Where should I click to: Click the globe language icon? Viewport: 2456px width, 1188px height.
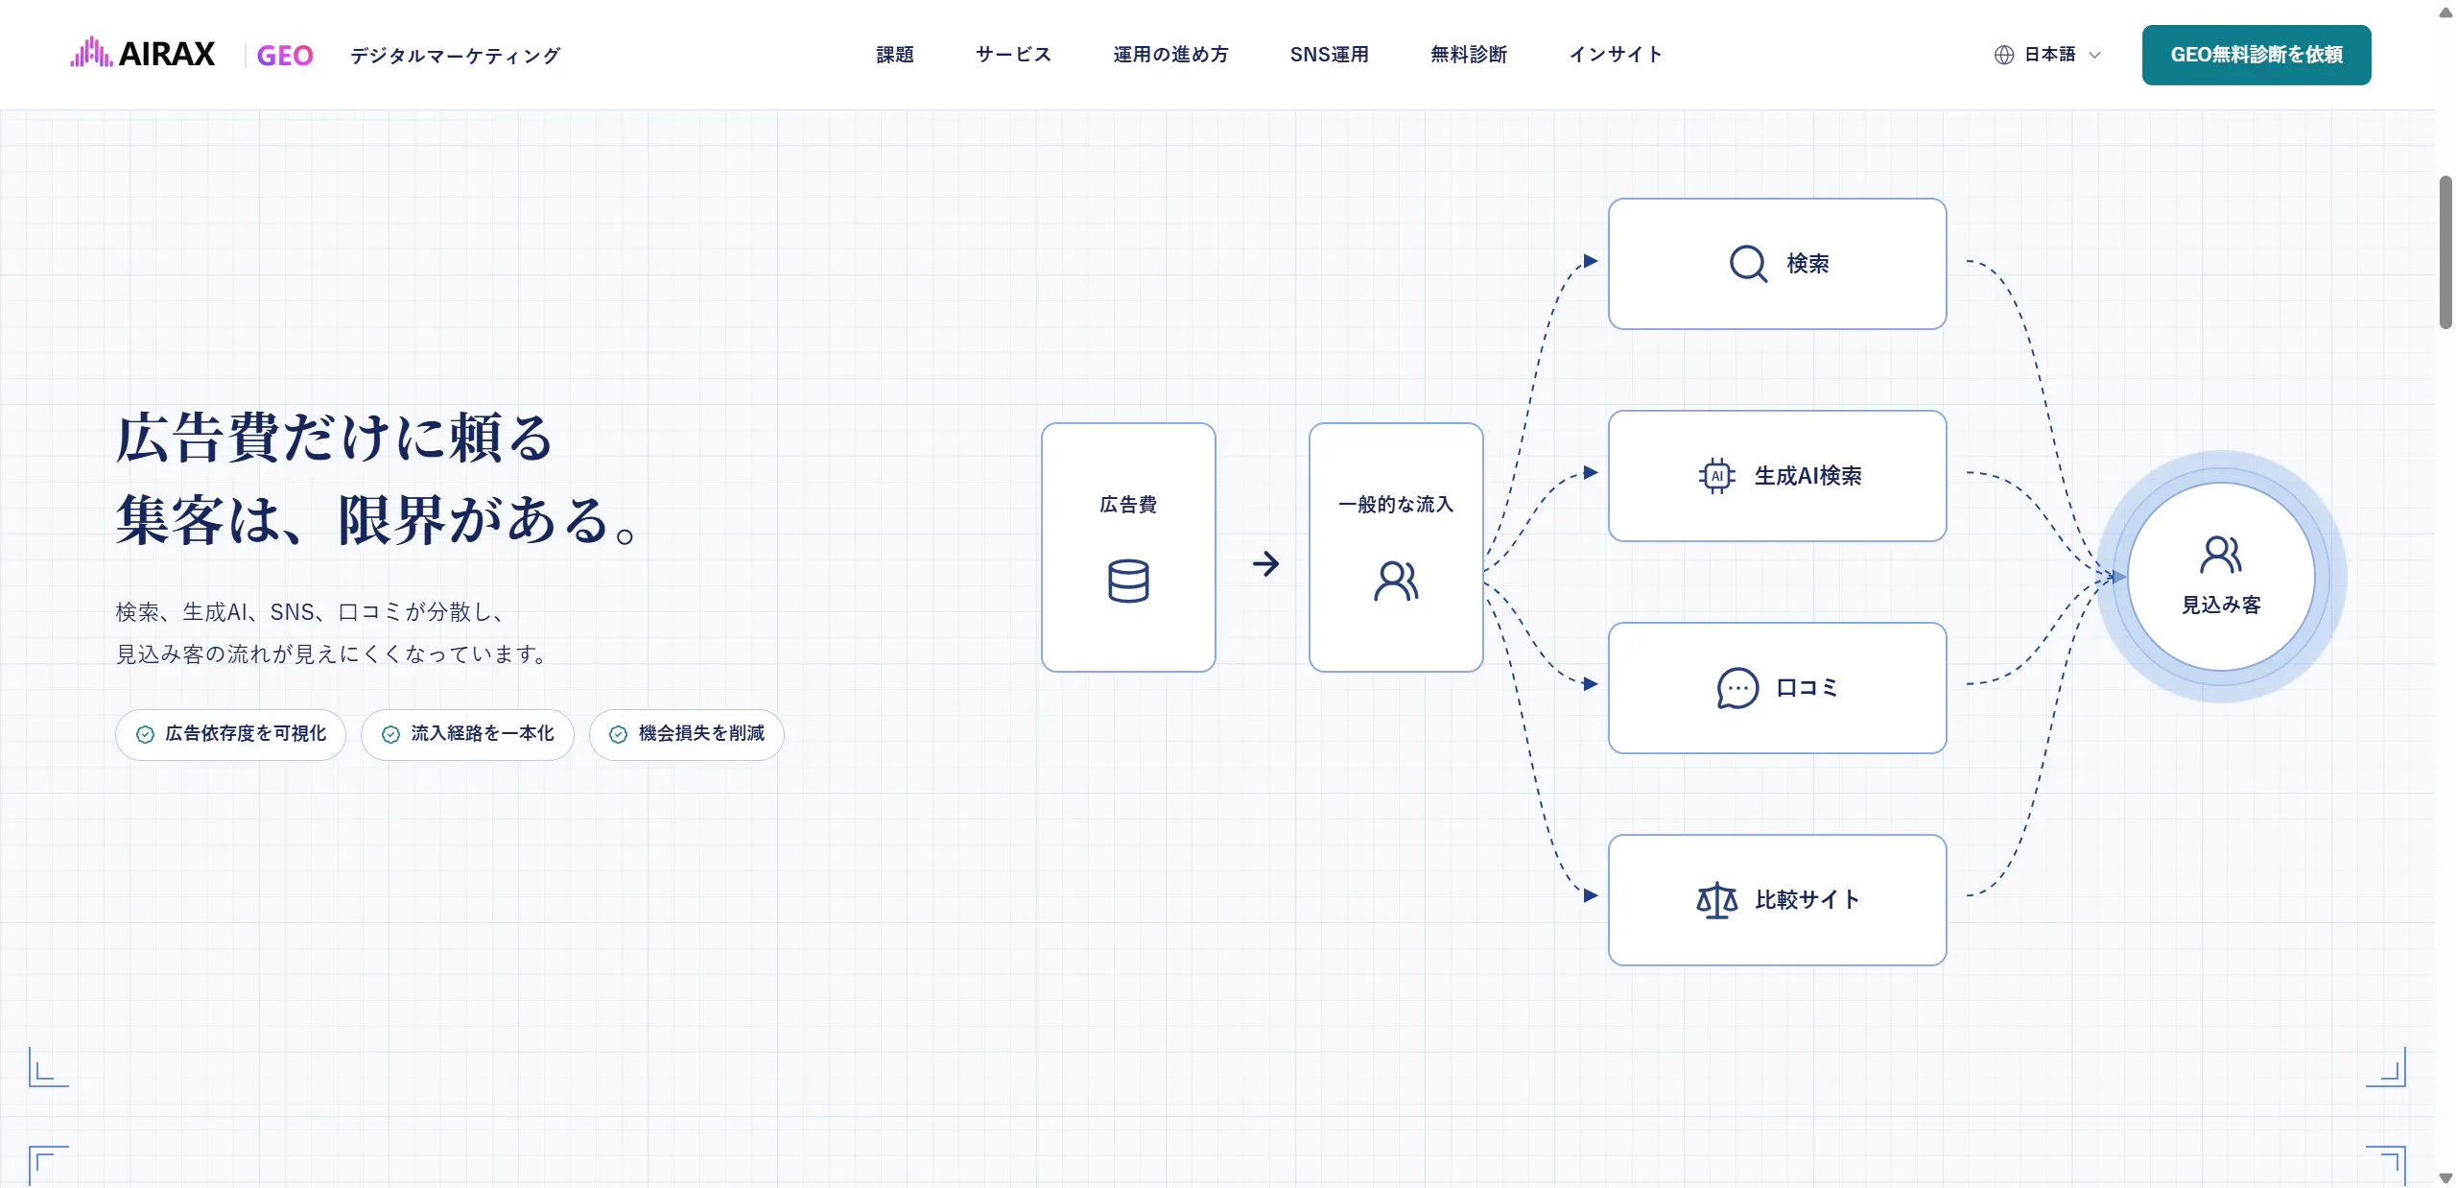point(2004,55)
